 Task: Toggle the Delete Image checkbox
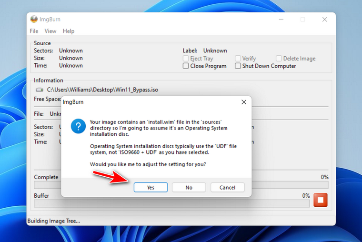pos(279,59)
